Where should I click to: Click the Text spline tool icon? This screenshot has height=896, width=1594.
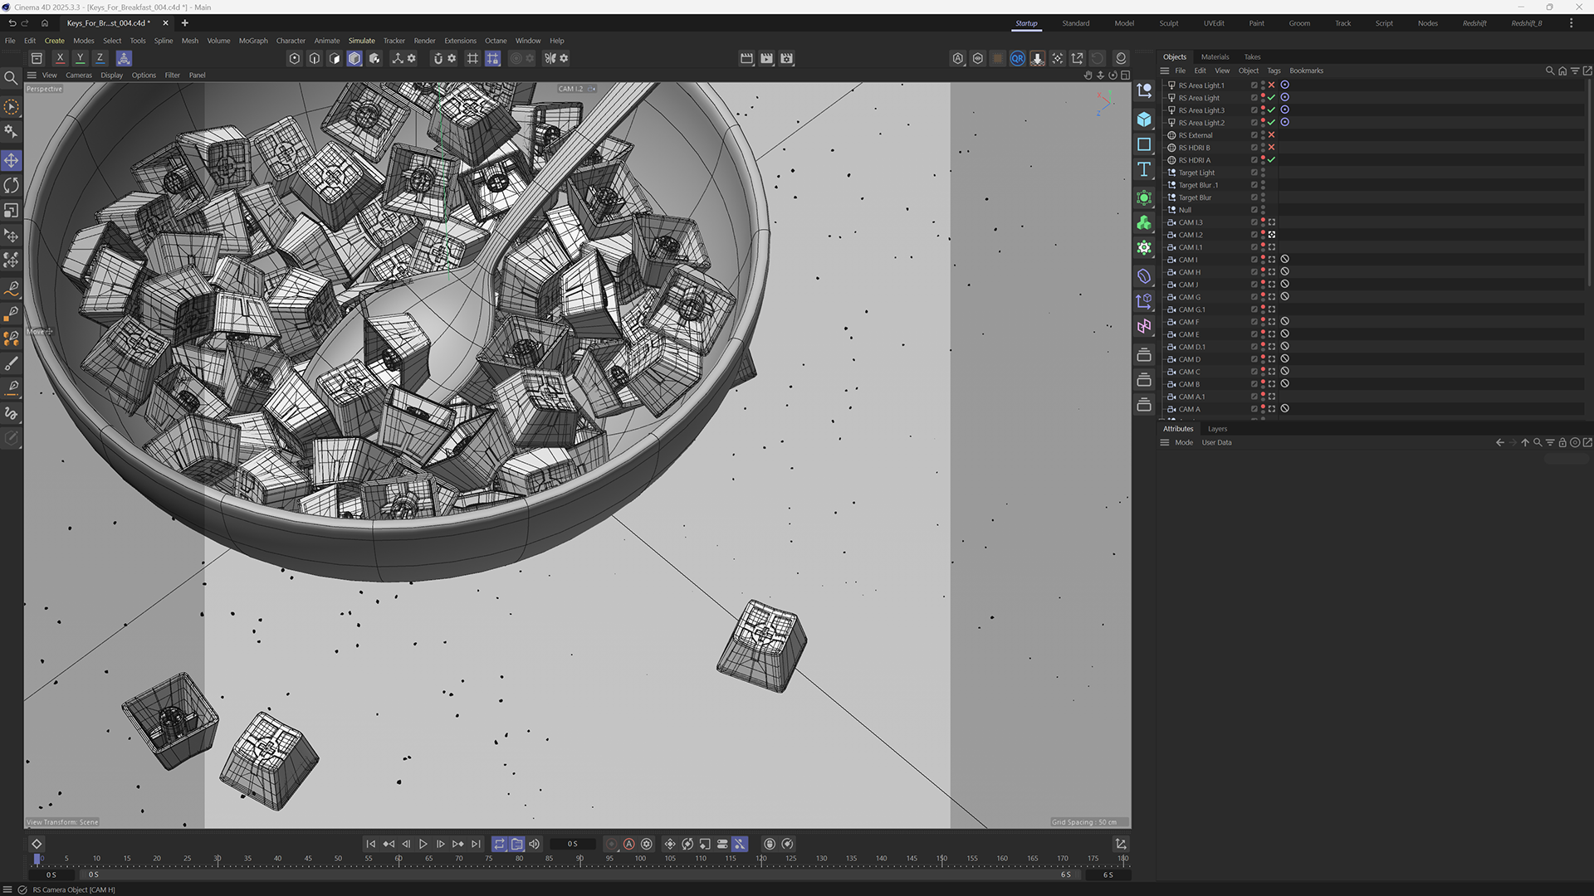coord(1144,169)
